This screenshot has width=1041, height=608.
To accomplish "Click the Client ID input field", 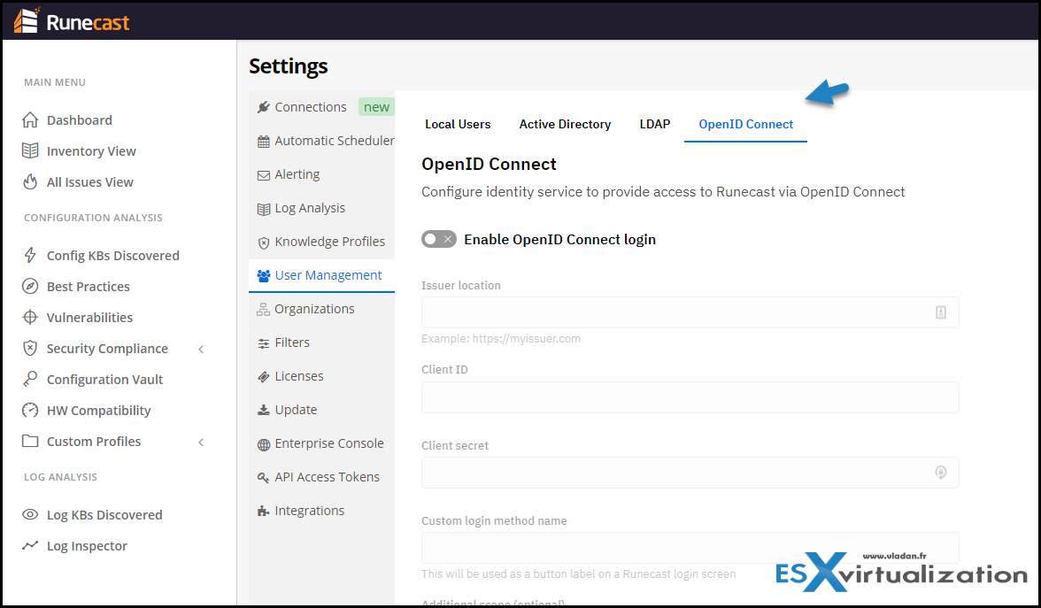I will coord(690,396).
